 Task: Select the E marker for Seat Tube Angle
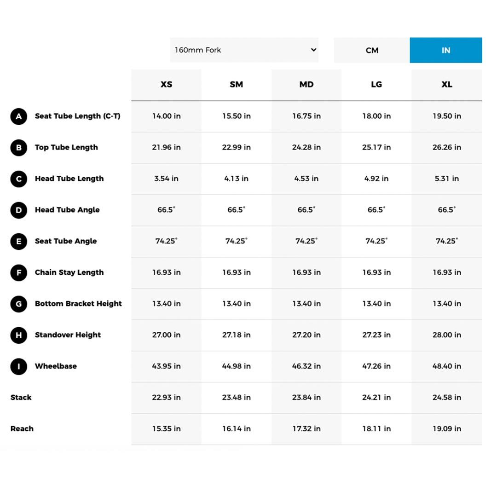[18, 241]
